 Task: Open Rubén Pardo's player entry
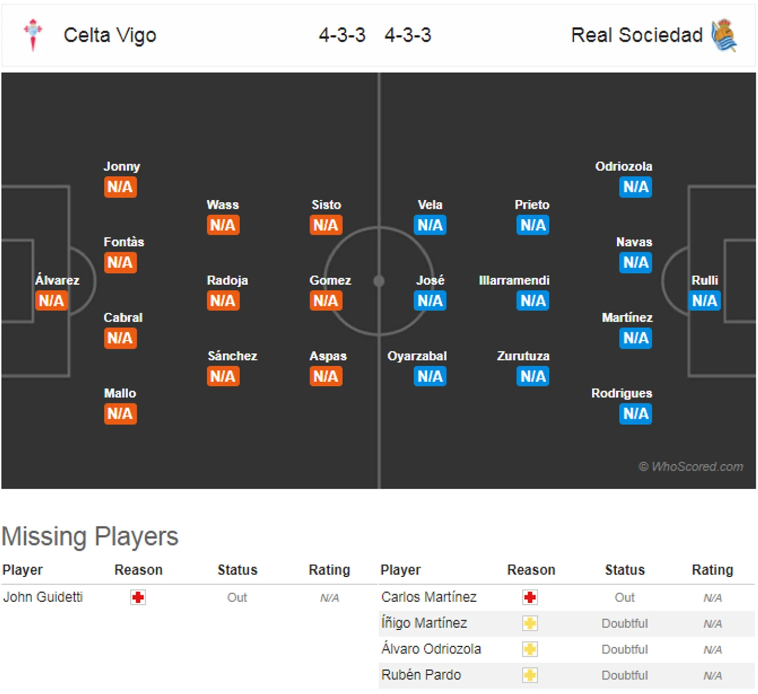tap(421, 675)
